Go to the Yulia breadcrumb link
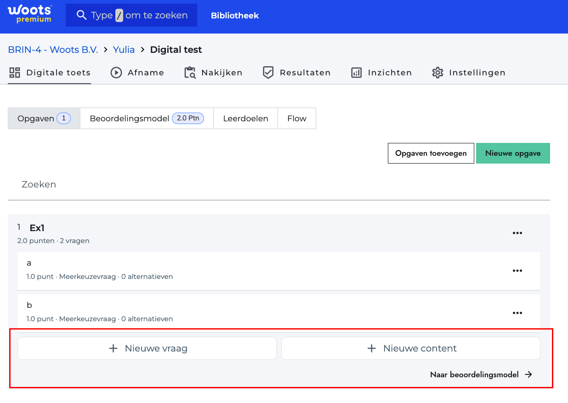The image size is (568, 403). (124, 50)
